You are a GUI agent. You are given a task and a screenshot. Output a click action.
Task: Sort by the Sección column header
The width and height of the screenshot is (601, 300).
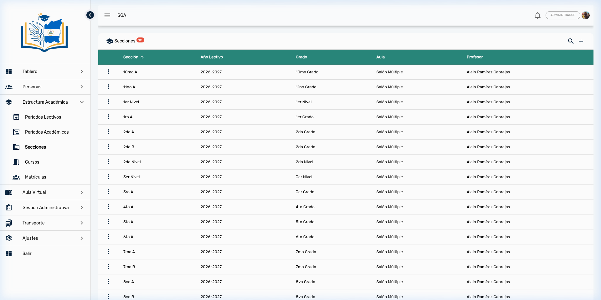click(x=131, y=57)
